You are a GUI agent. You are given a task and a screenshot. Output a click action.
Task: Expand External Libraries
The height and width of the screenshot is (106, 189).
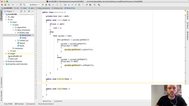click(x=4, y=62)
